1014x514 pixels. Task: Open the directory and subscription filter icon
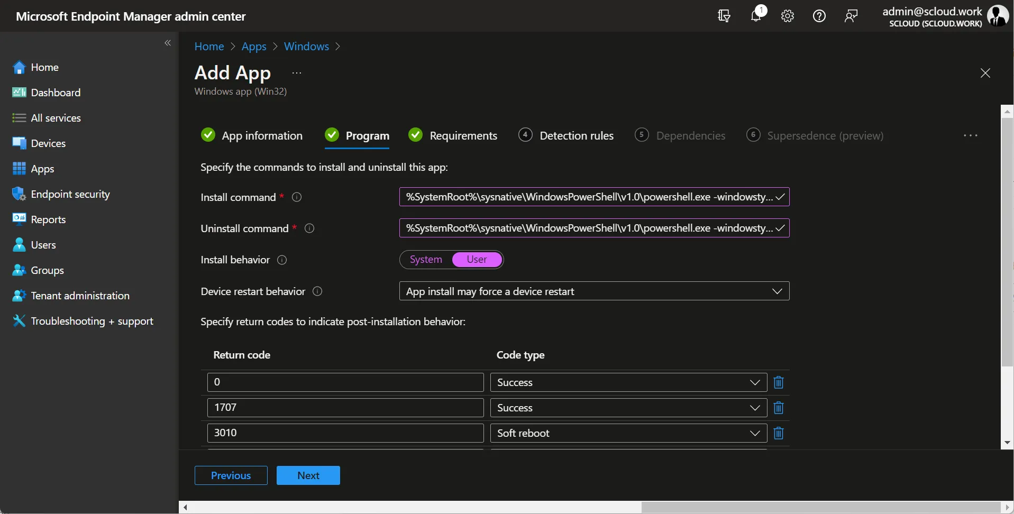click(724, 16)
